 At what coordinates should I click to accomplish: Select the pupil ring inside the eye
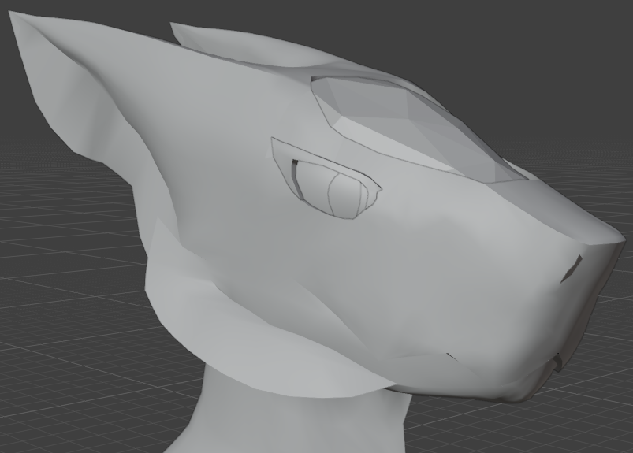coord(344,195)
